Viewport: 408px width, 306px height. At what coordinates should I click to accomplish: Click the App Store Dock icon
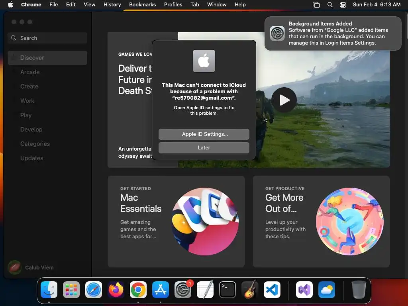[161, 290]
